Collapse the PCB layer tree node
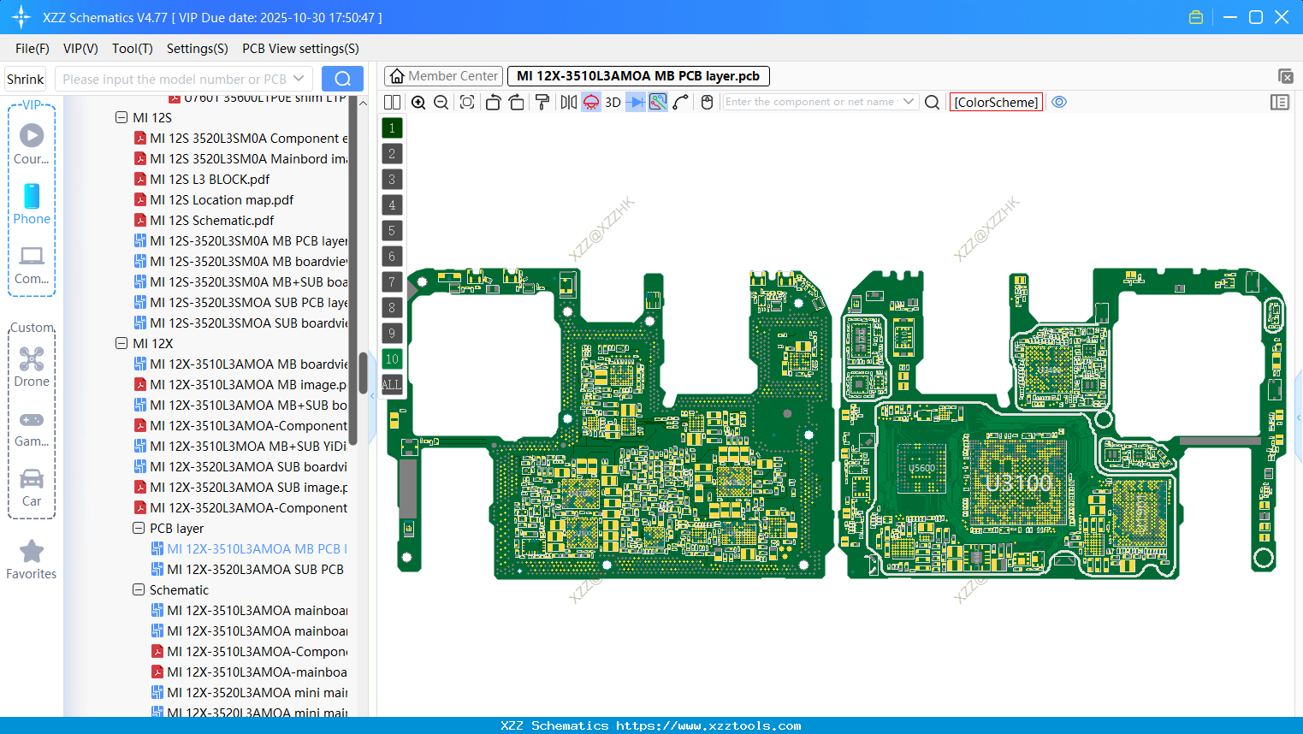 [x=139, y=528]
